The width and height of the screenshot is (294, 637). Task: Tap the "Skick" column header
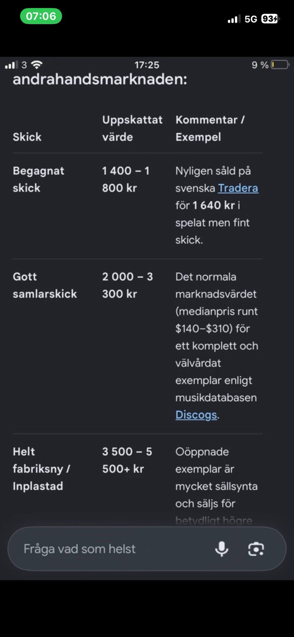27,137
